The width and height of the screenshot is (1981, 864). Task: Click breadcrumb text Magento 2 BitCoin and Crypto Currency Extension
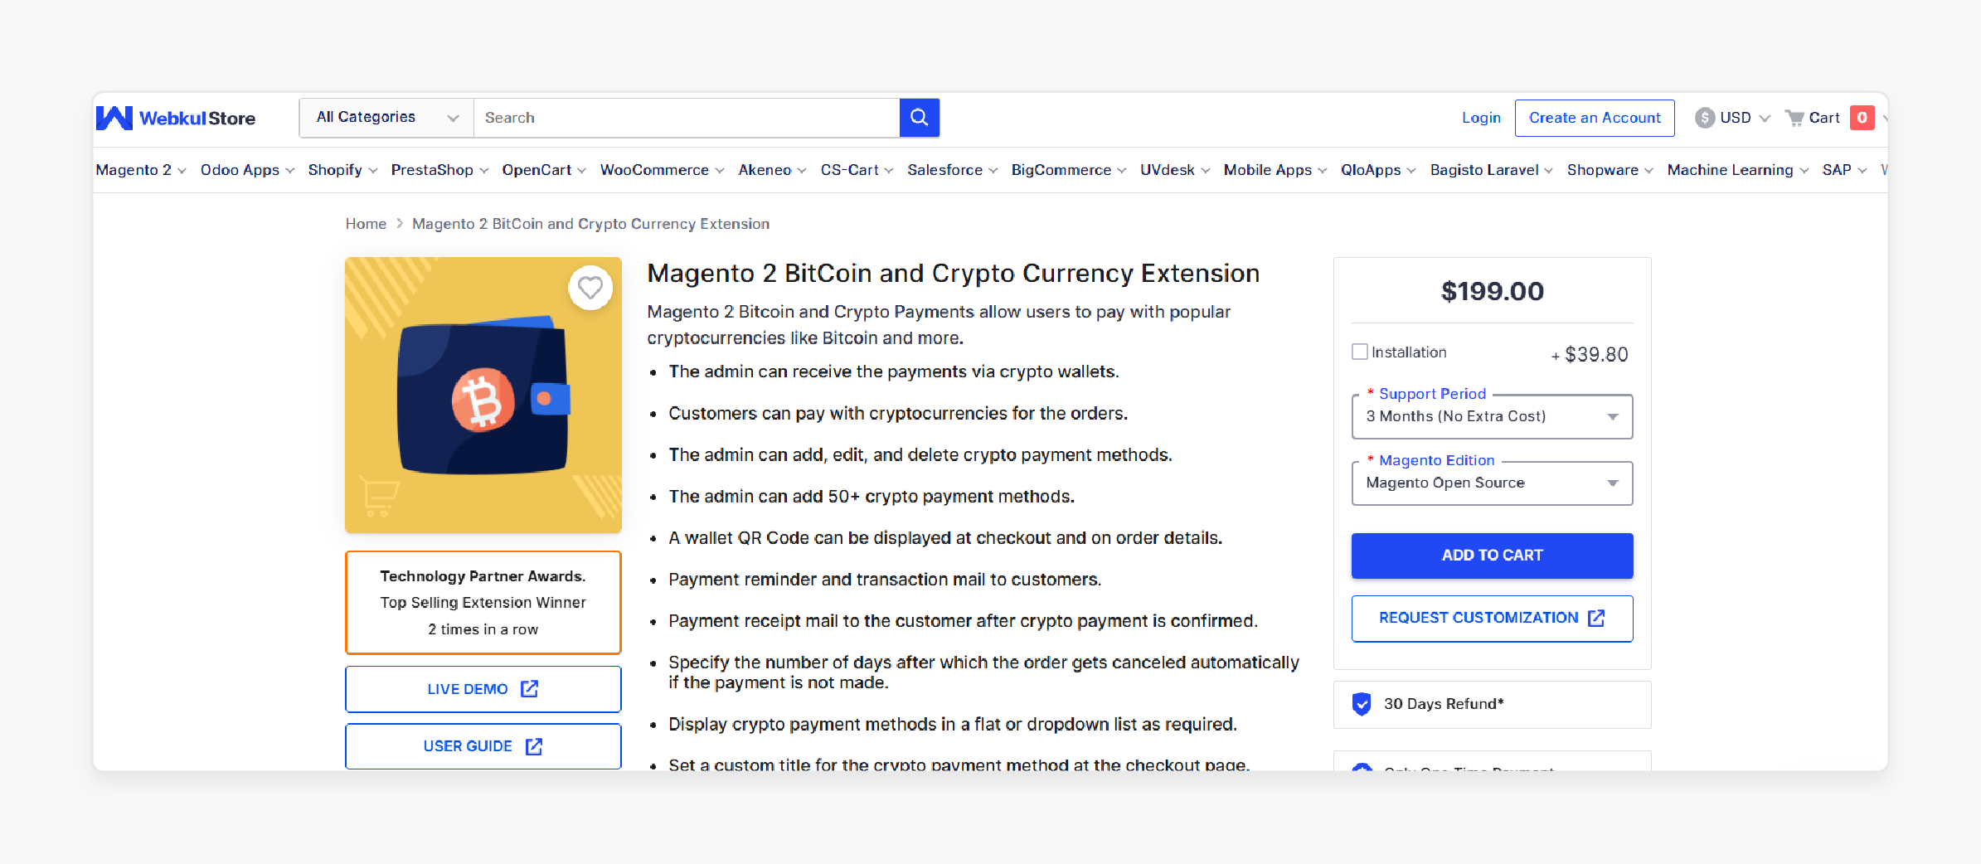[x=590, y=224]
